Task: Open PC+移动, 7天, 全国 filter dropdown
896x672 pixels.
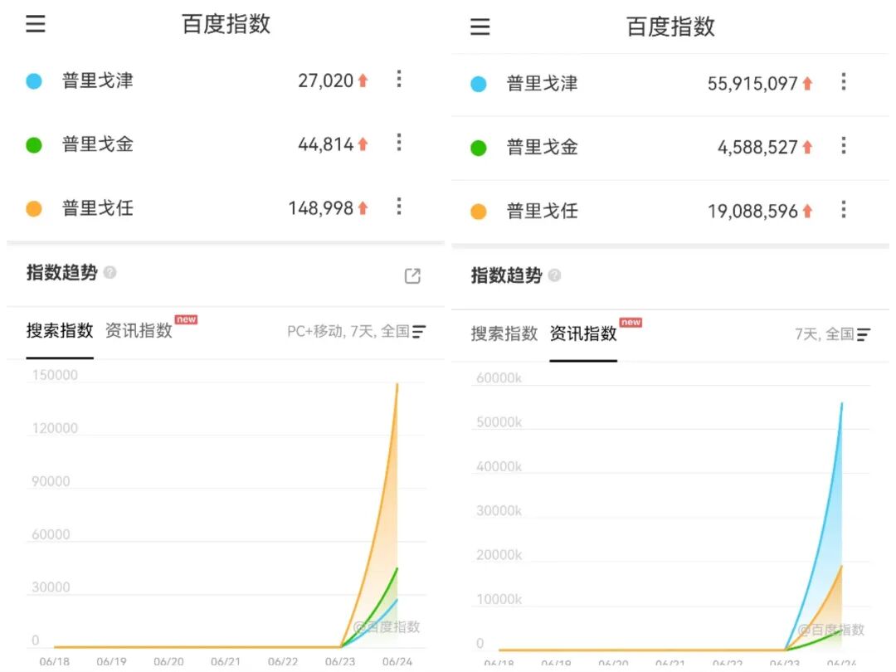Action: click(357, 331)
